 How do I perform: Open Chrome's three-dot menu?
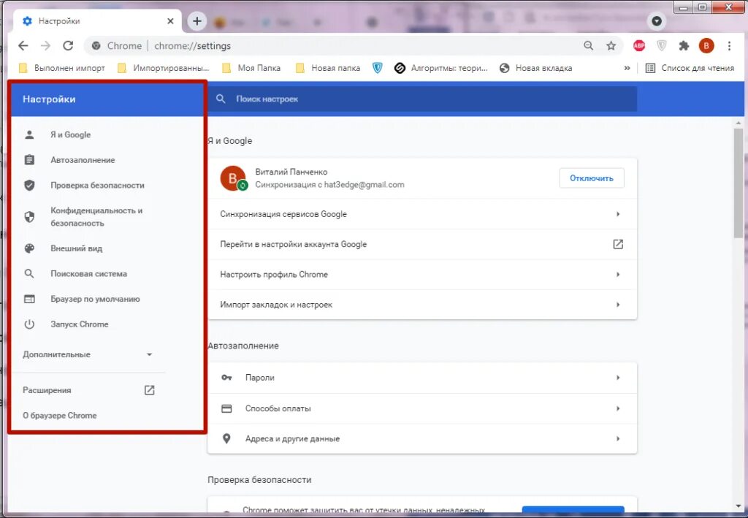click(729, 46)
